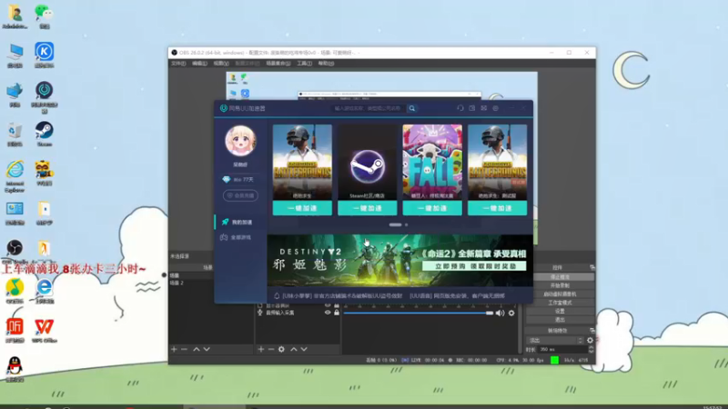Viewport: 728px width, 409px height.
Task: Open OBS audio mixer settings gear
Action: pos(511,313)
